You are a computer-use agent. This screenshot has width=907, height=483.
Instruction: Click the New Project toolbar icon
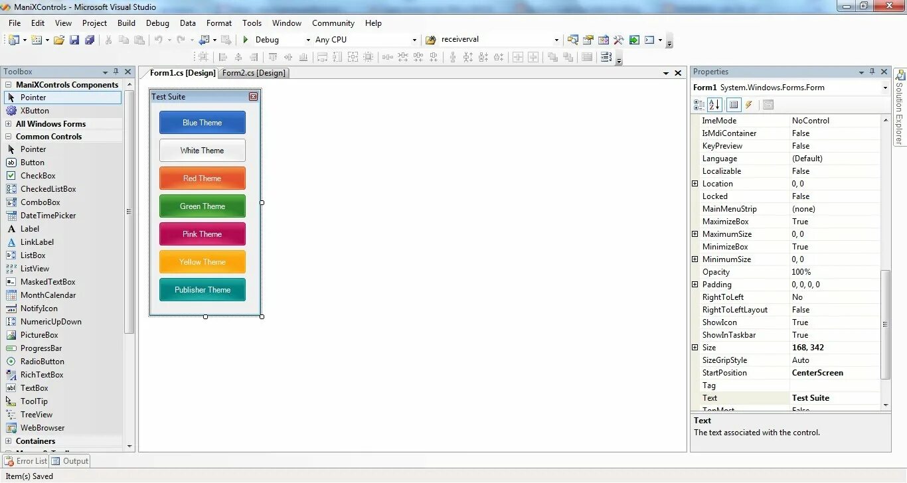coord(13,40)
